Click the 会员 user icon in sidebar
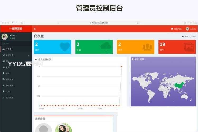Image resolution: width=198 pixels, height=132 pixels. 3,73
